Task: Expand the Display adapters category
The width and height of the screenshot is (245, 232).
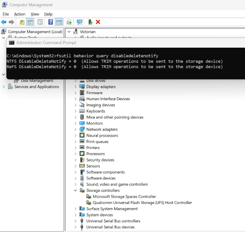Action: point(75,87)
